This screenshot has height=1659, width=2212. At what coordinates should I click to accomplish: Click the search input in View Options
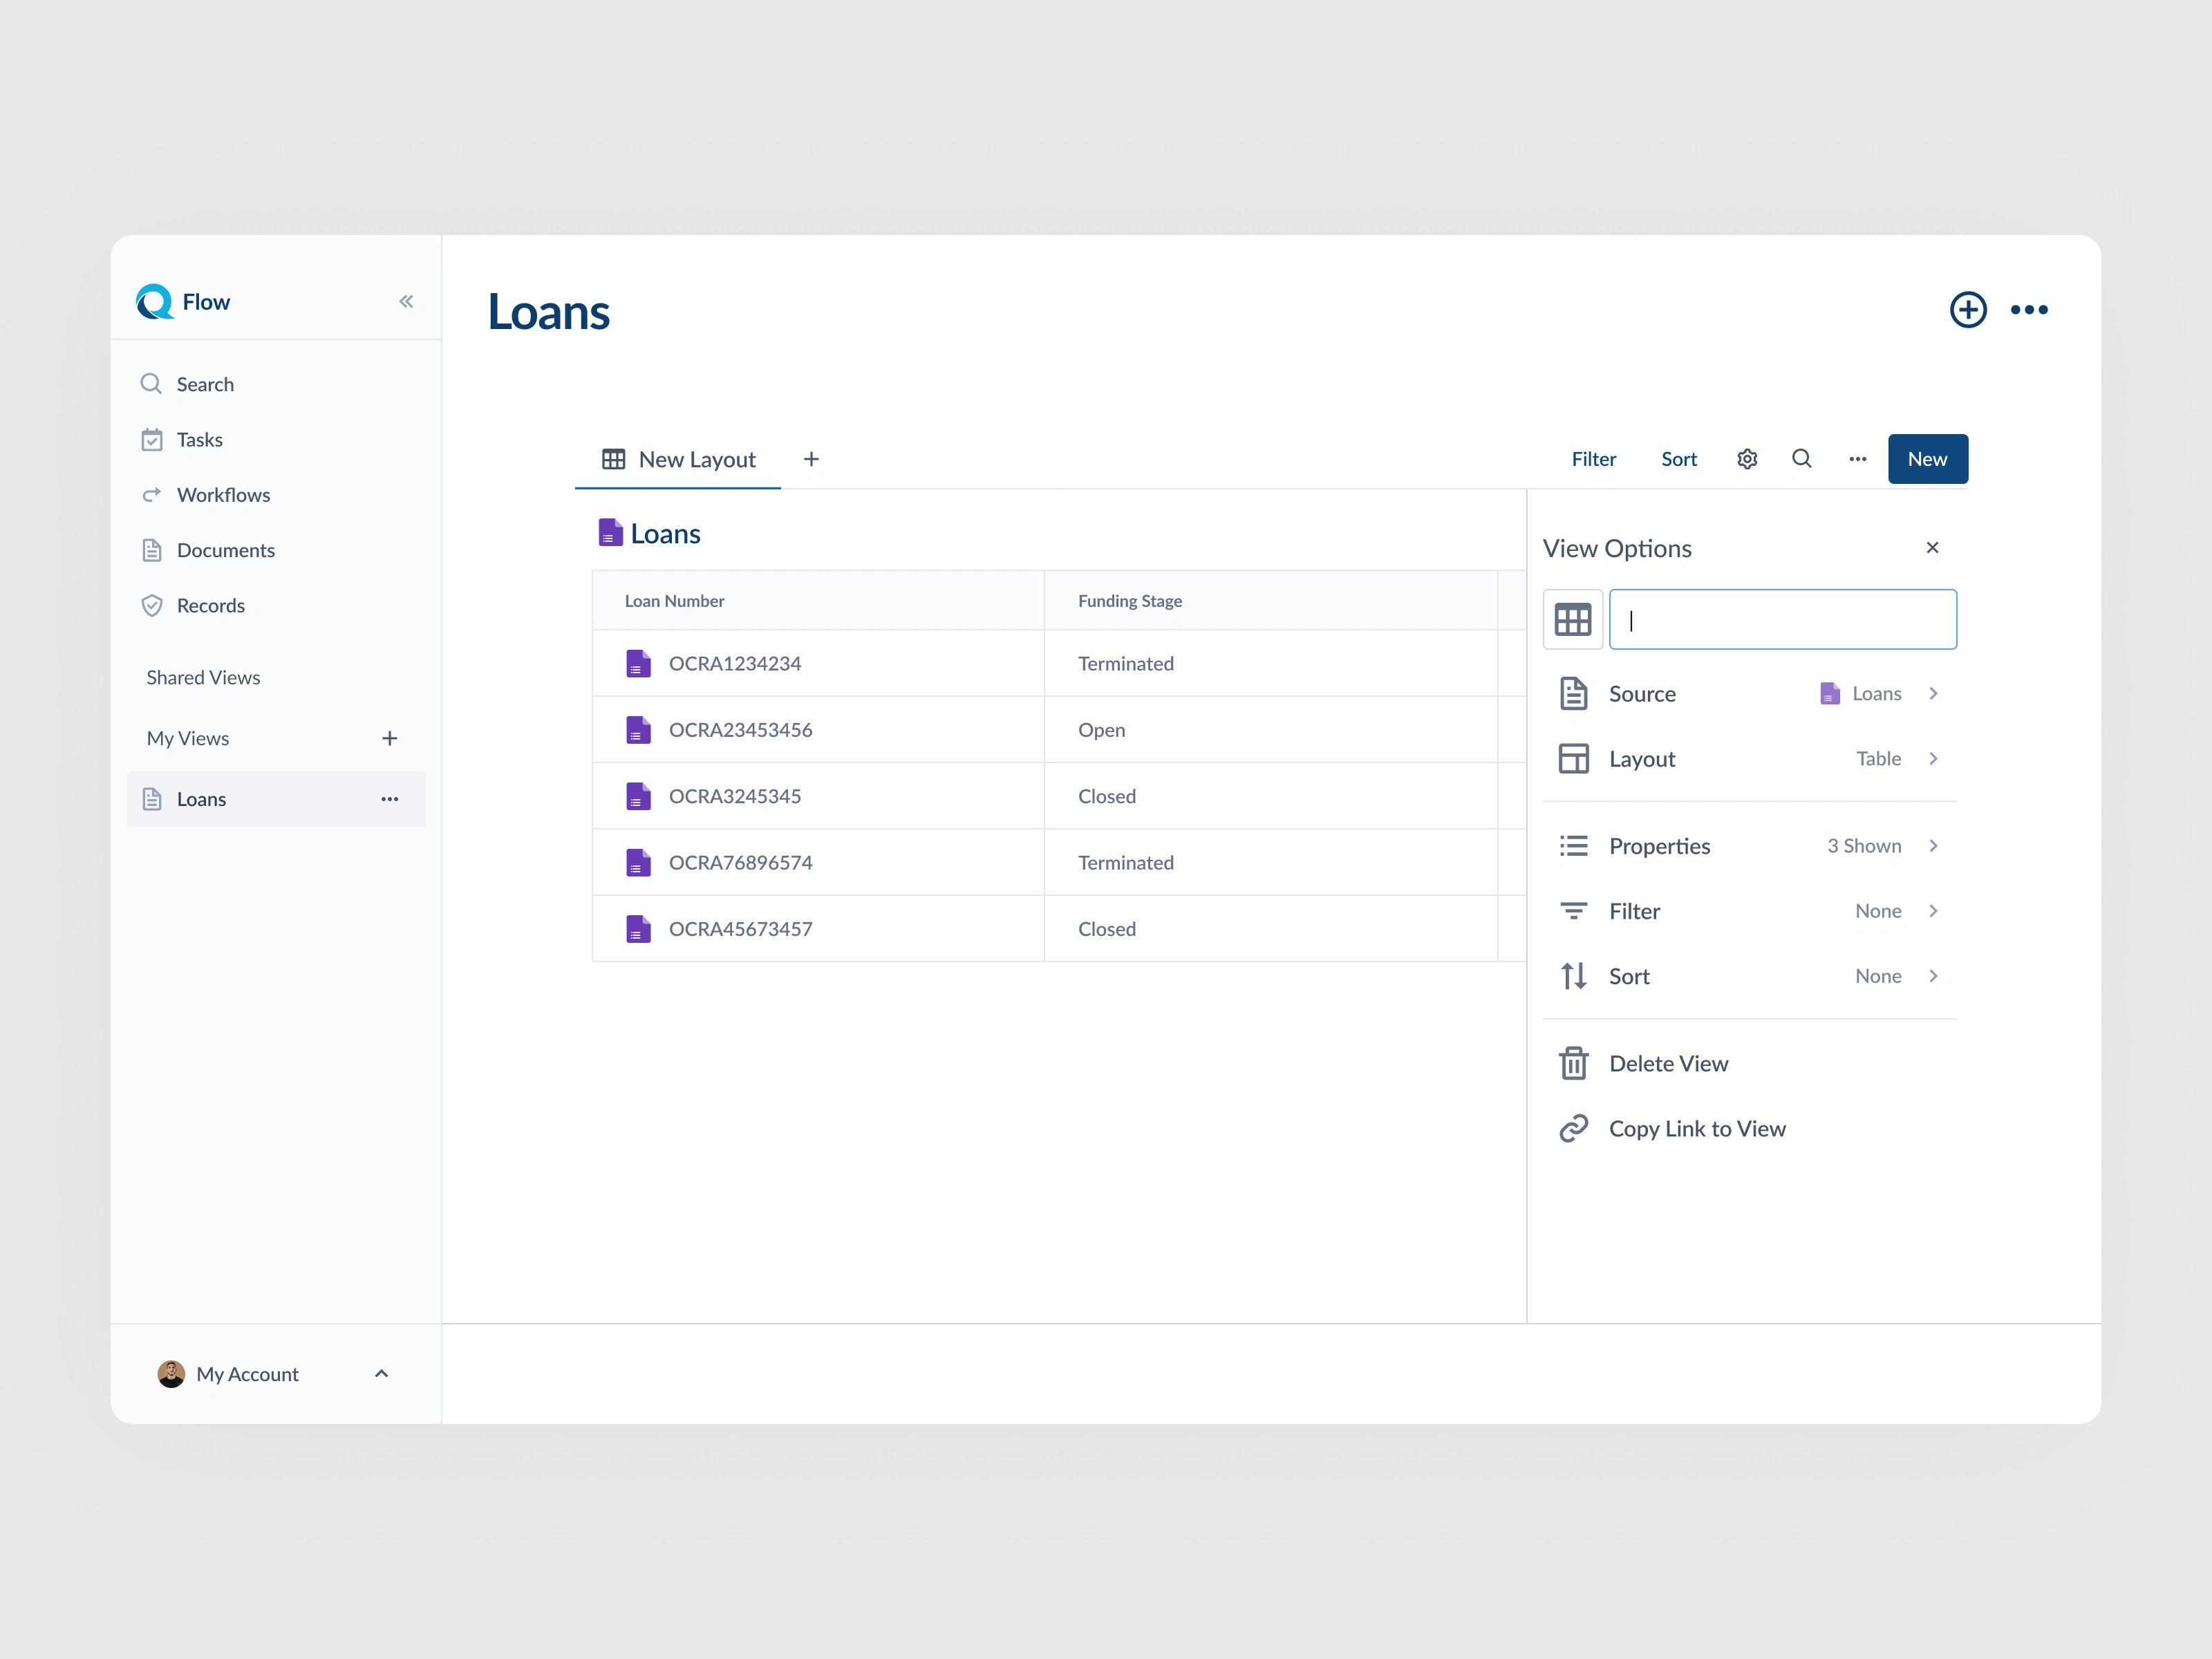click(x=1783, y=619)
